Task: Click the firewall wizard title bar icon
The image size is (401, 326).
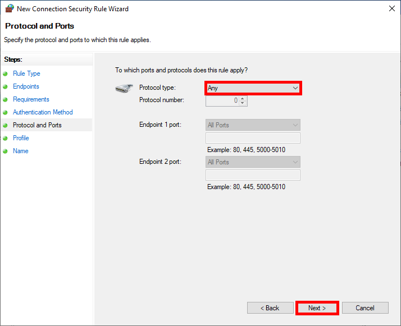Action: click(x=10, y=8)
